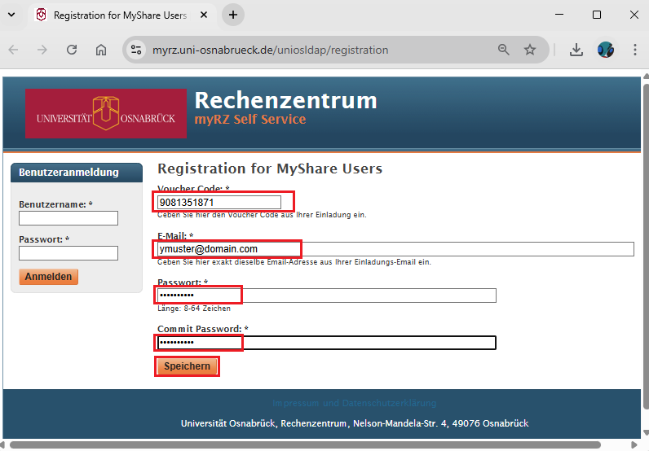Focus the Benutzername text field
Image resolution: width=649 pixels, height=451 pixels.
68,218
